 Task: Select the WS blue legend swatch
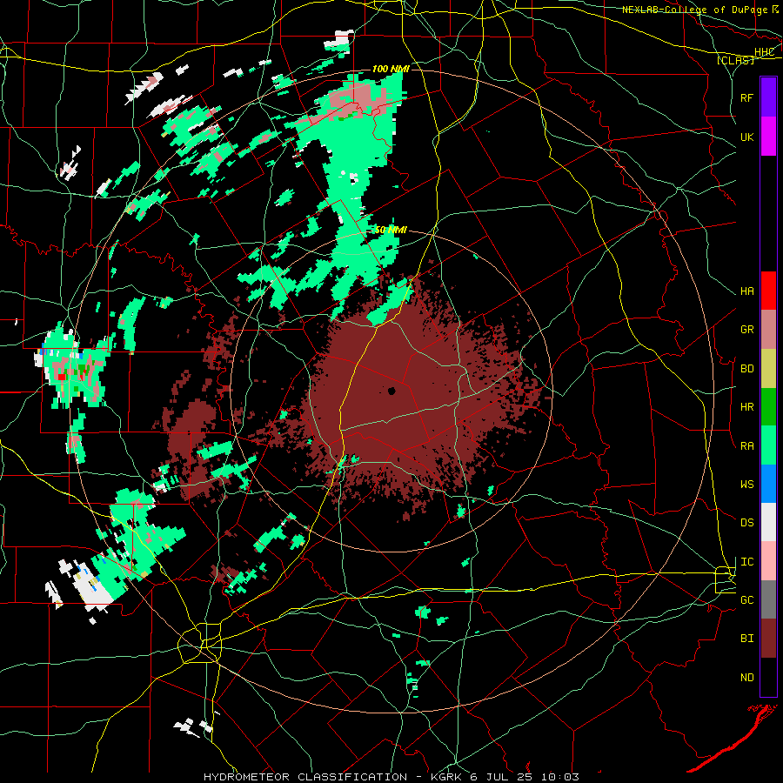pyautogui.click(x=768, y=484)
